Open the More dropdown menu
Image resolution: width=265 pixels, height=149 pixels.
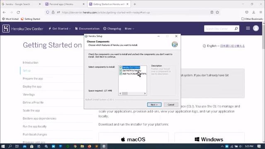130,29
